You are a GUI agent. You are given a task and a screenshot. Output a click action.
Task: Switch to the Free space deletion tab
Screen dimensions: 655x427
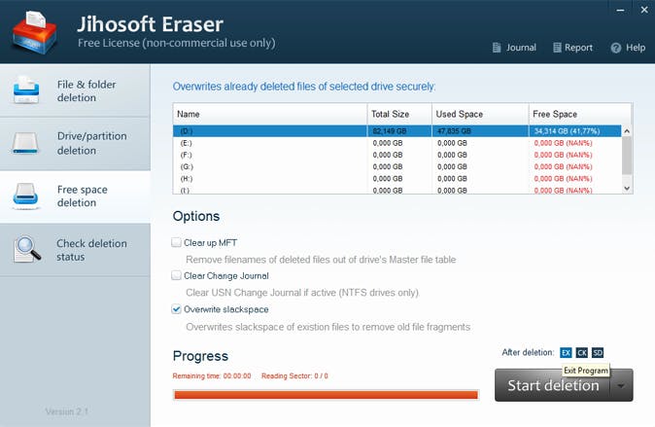click(x=75, y=196)
